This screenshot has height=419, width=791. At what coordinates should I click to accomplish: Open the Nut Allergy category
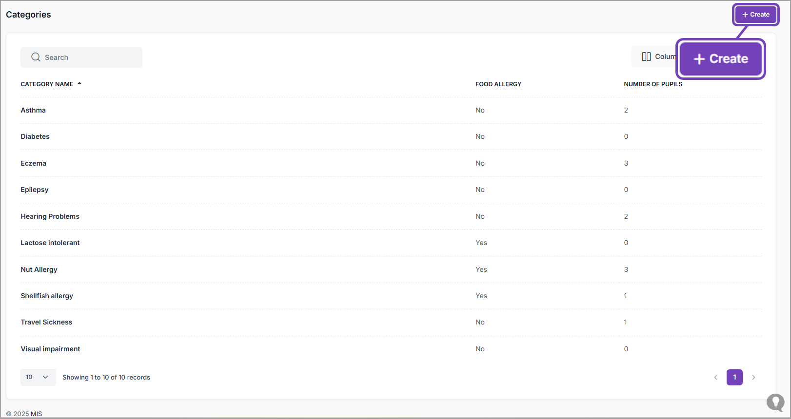(x=39, y=269)
